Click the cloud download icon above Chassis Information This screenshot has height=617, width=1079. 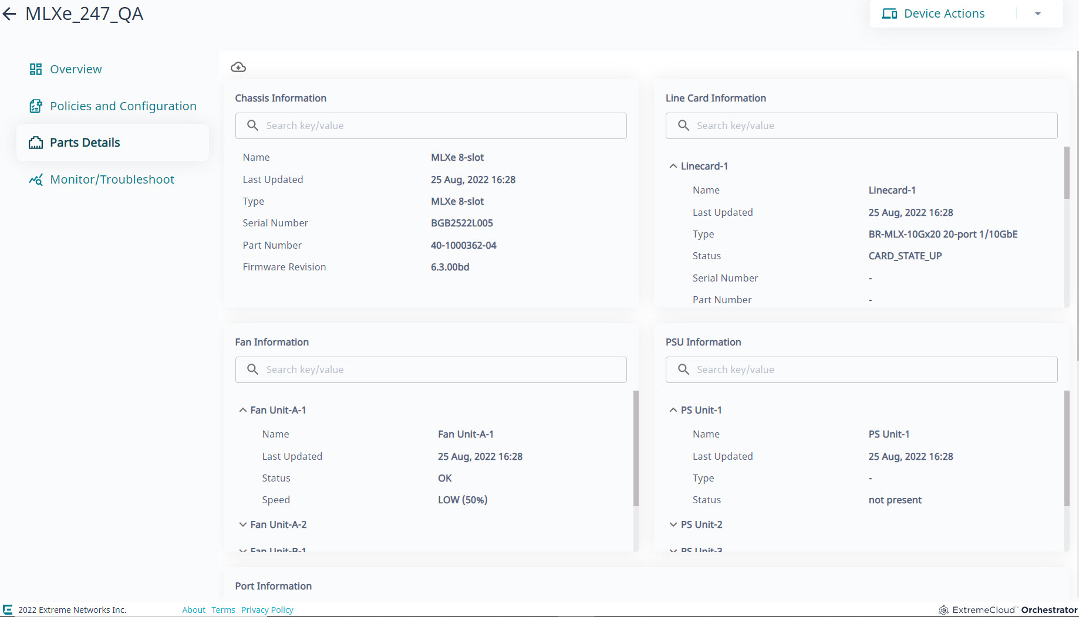coord(238,67)
